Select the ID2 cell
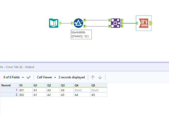This screenshot has height=114, width=169. pyautogui.click(x=25, y=95)
